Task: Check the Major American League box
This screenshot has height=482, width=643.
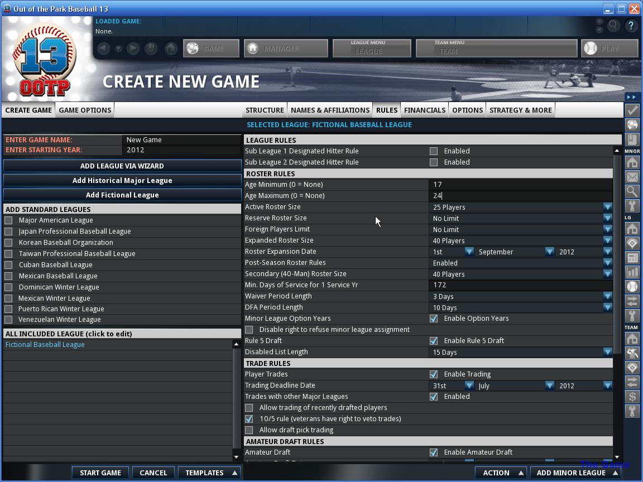Action: click(x=8, y=220)
